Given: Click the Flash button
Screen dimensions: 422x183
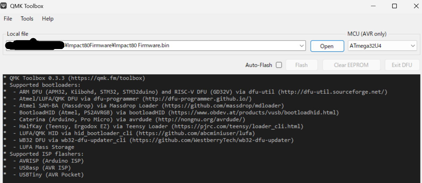Looking at the screenshot, I should 301,65.
